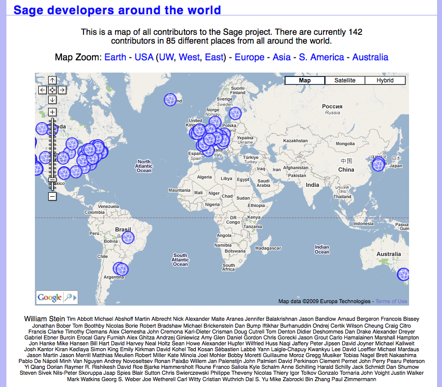This screenshot has height=387, width=442.
Task: Click the Indian Ocean label
Action: [322, 249]
